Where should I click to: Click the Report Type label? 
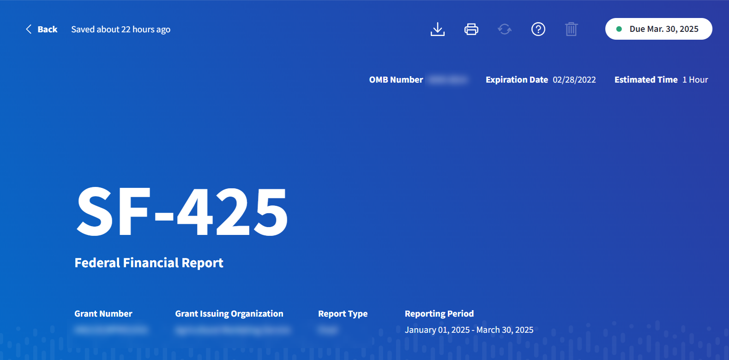(343, 314)
